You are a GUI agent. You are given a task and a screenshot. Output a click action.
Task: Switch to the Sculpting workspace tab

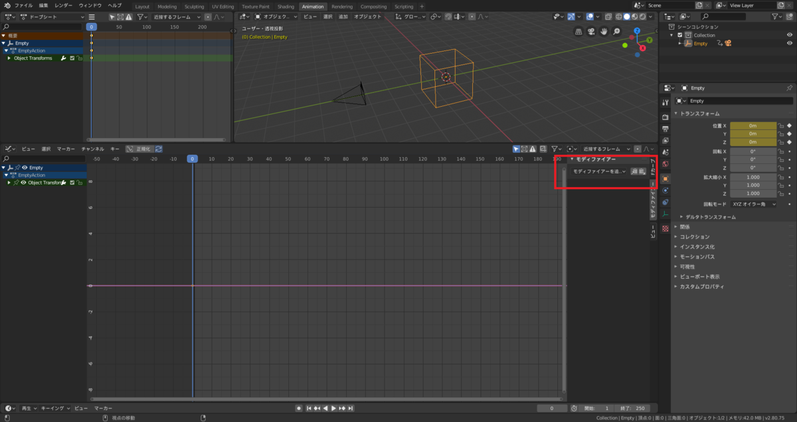tap(194, 6)
